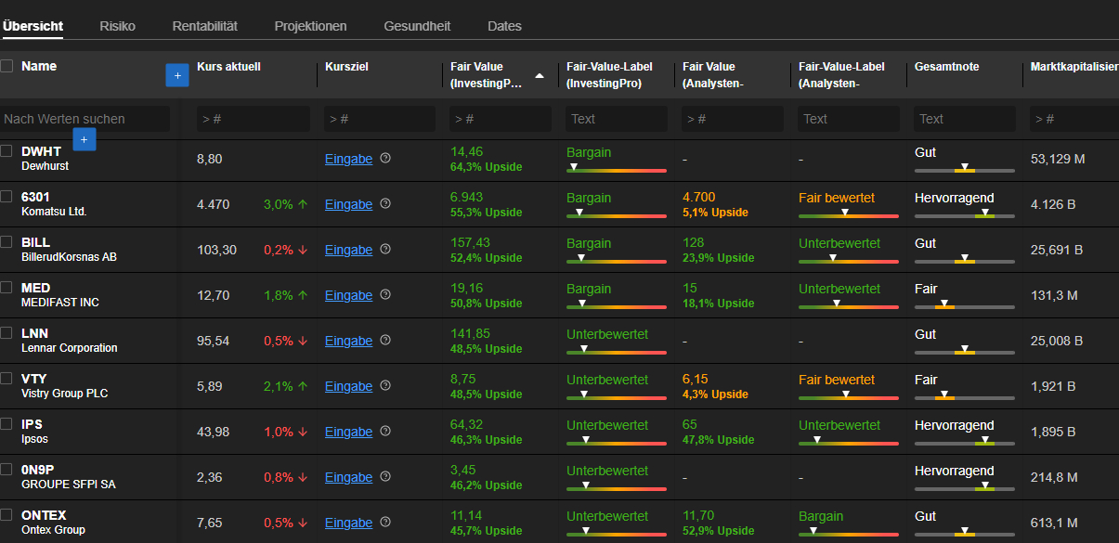This screenshot has height=543, width=1119.
Task: Go to the Gesundheit tab
Action: click(x=417, y=26)
